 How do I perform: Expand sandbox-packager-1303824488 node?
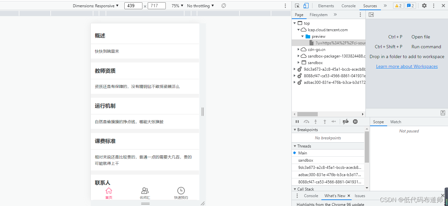click(299, 56)
